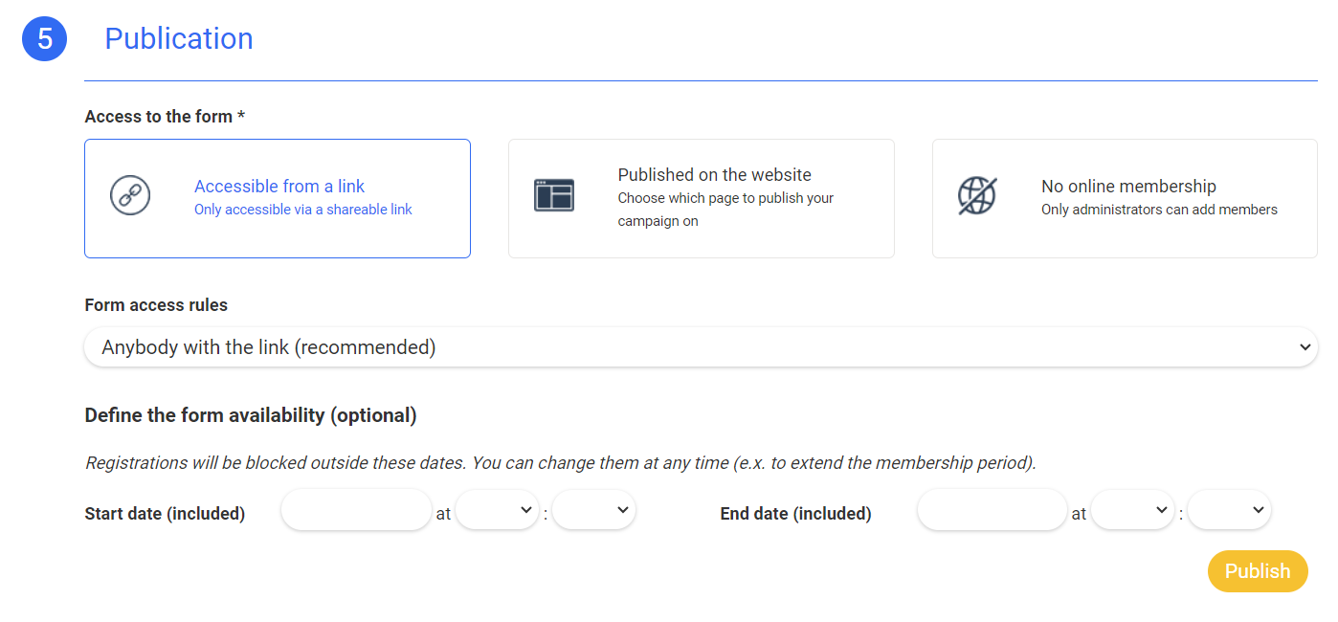Open the End date minutes dropdown

click(1229, 511)
